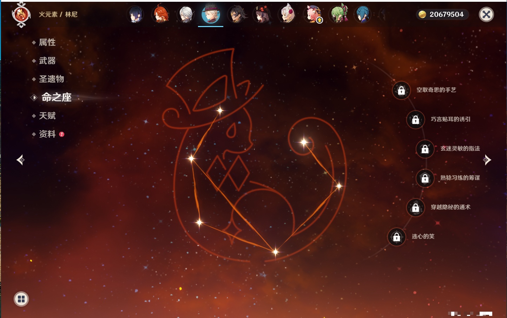Select the dark-haired avatar with gold ornaments

(x=237, y=15)
